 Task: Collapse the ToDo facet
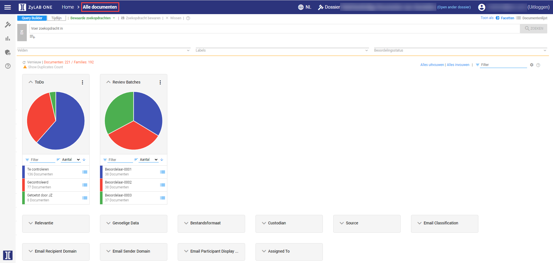tap(31, 82)
